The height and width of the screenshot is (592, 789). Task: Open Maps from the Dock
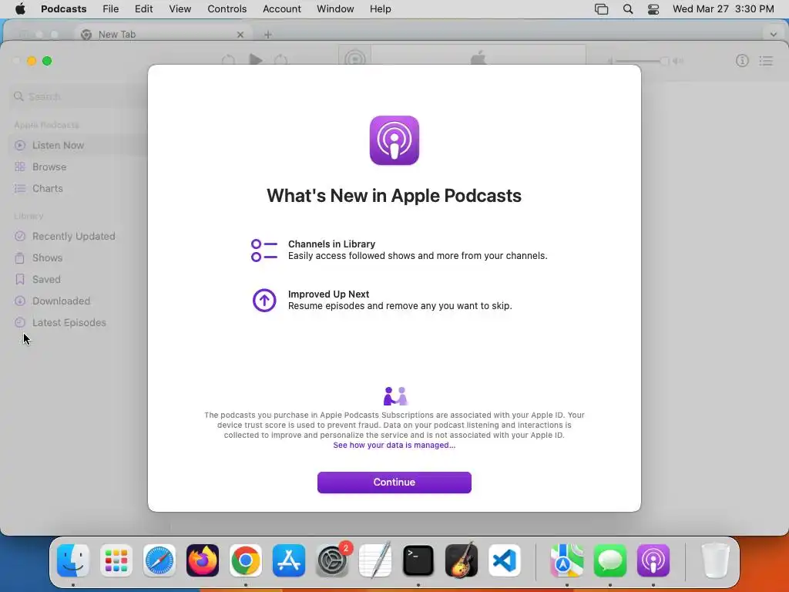pos(566,560)
